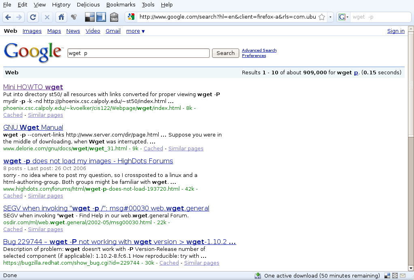Go back with the Back arrow button
The height and width of the screenshot is (280, 414).
(x=8, y=17)
